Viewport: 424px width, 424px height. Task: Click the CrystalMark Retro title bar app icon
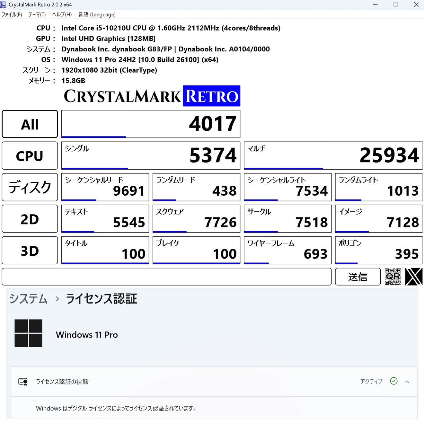tap(4, 4)
